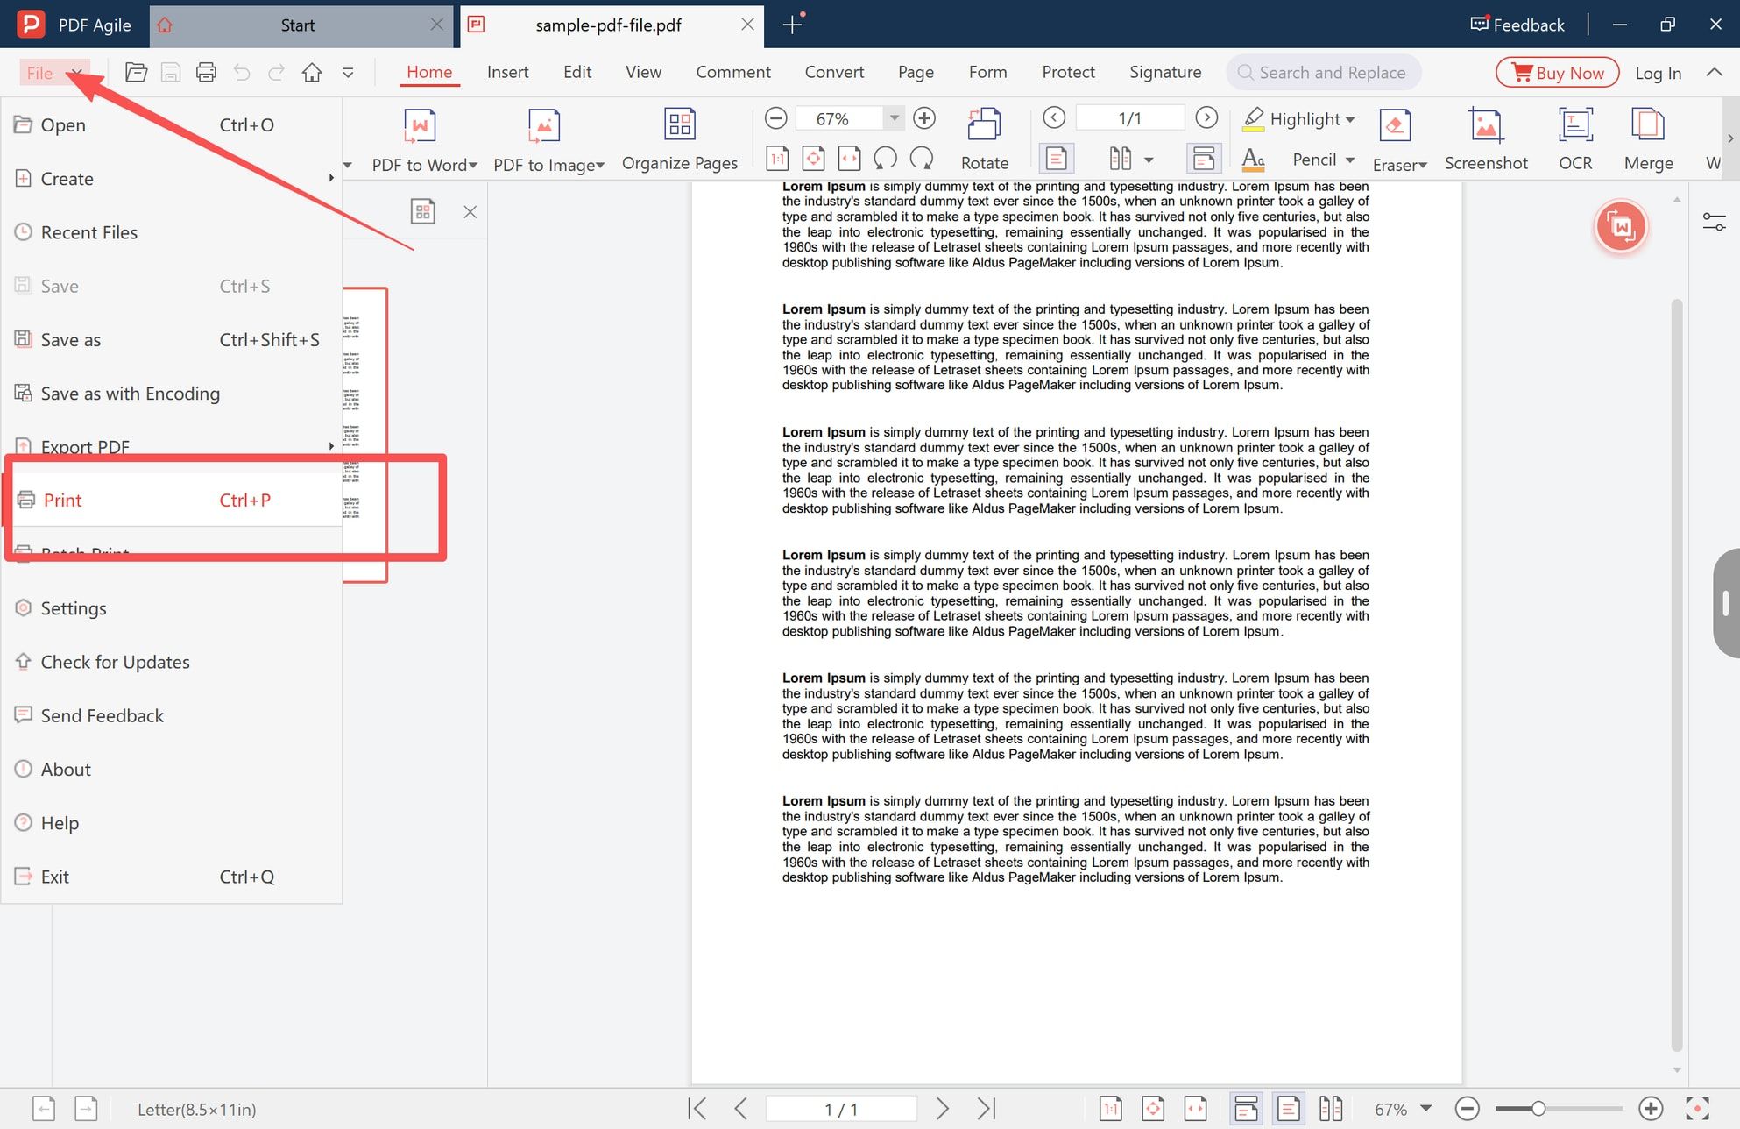This screenshot has width=1740, height=1129.
Task: Open the Merge tool
Action: click(x=1648, y=139)
